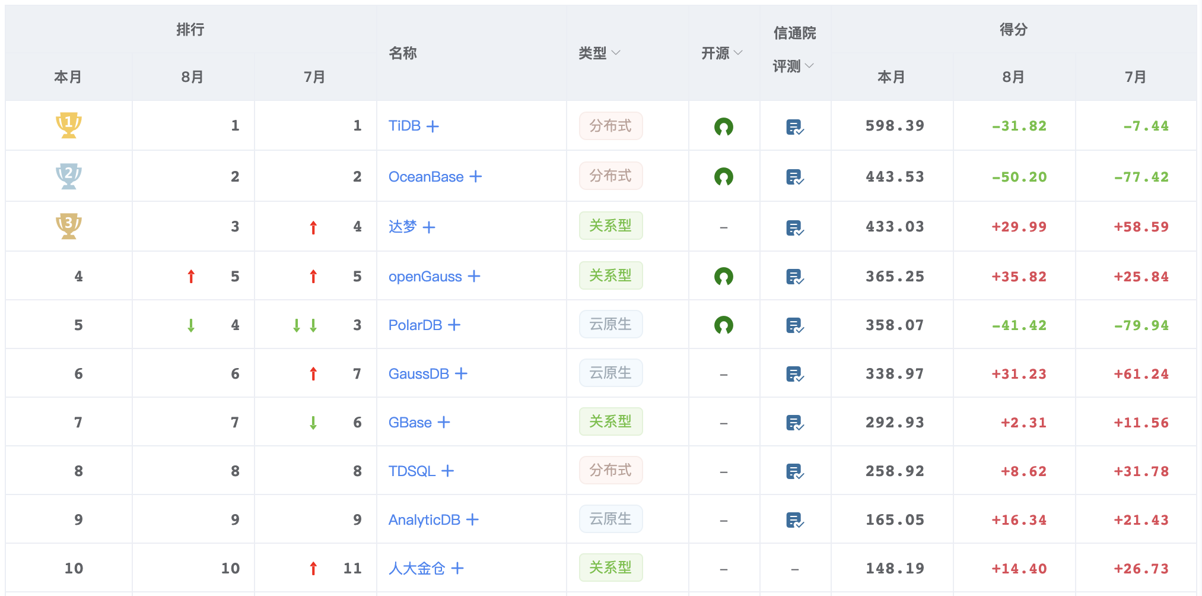Click the open-source icon in PolarDB row
This screenshot has height=596, width=1202.
pyautogui.click(x=724, y=325)
